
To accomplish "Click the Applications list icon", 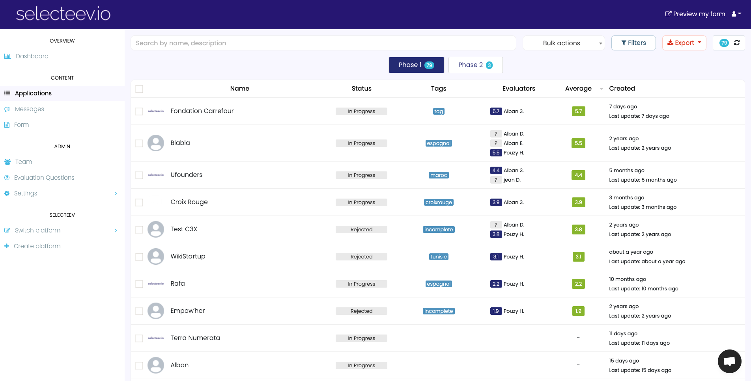I will [7, 93].
